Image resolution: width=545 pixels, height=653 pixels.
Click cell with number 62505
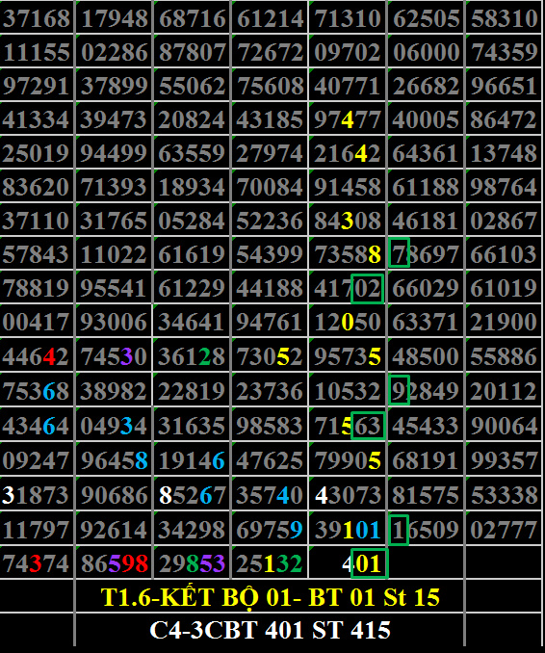pos(427,17)
